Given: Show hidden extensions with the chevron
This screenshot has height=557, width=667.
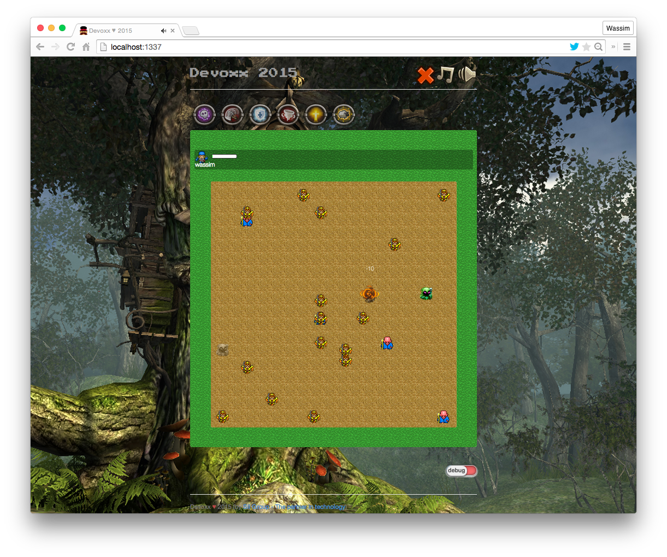Looking at the screenshot, I should (613, 47).
